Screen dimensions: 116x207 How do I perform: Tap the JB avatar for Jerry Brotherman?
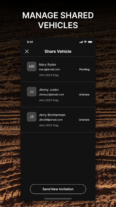31,117
